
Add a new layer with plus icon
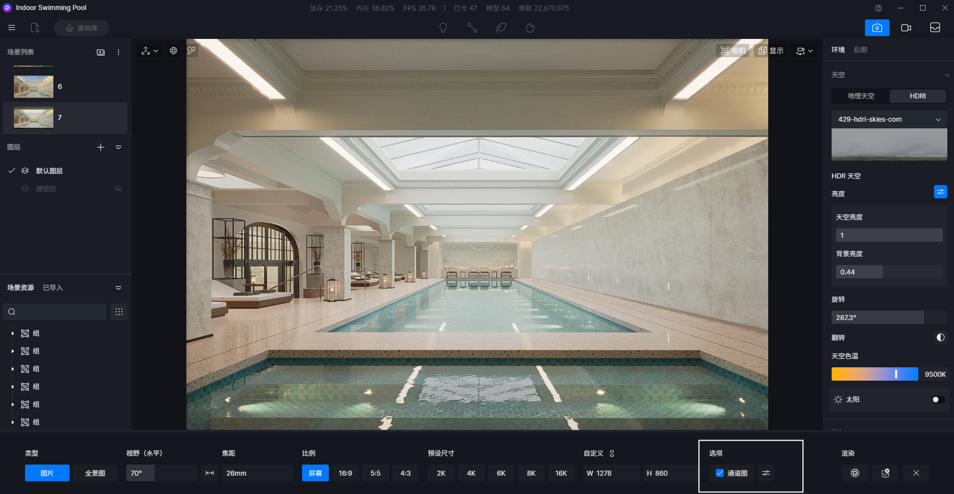click(101, 147)
